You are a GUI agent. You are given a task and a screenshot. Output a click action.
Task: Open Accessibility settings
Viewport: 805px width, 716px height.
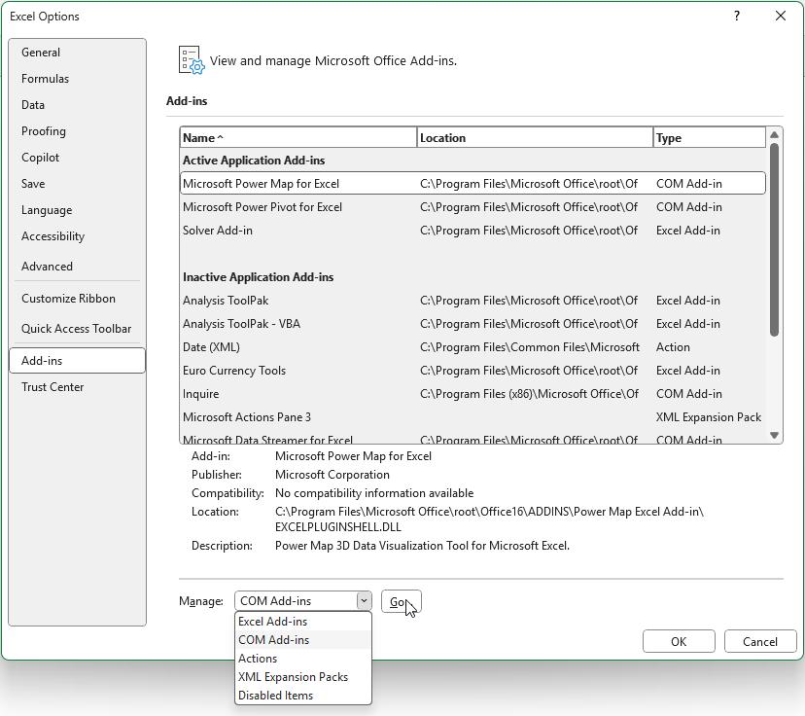(77, 235)
